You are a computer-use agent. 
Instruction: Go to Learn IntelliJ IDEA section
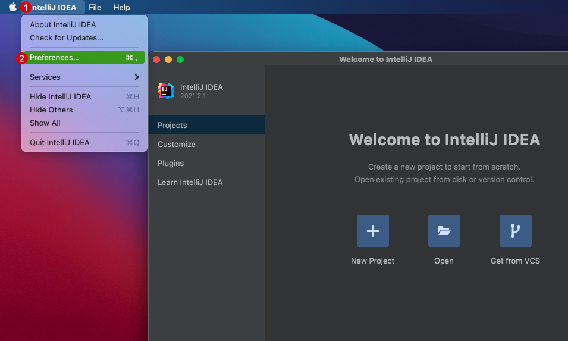tap(190, 183)
